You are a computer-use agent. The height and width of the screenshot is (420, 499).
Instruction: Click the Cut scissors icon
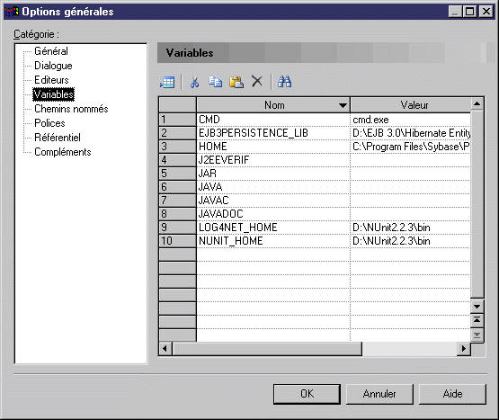click(x=194, y=82)
